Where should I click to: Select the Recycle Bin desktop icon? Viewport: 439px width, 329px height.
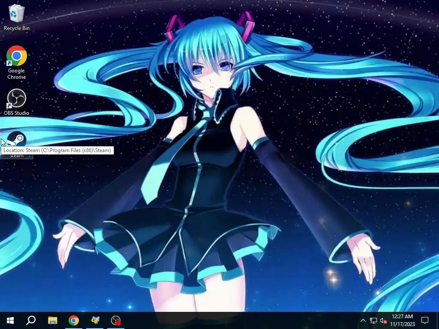coord(17,13)
